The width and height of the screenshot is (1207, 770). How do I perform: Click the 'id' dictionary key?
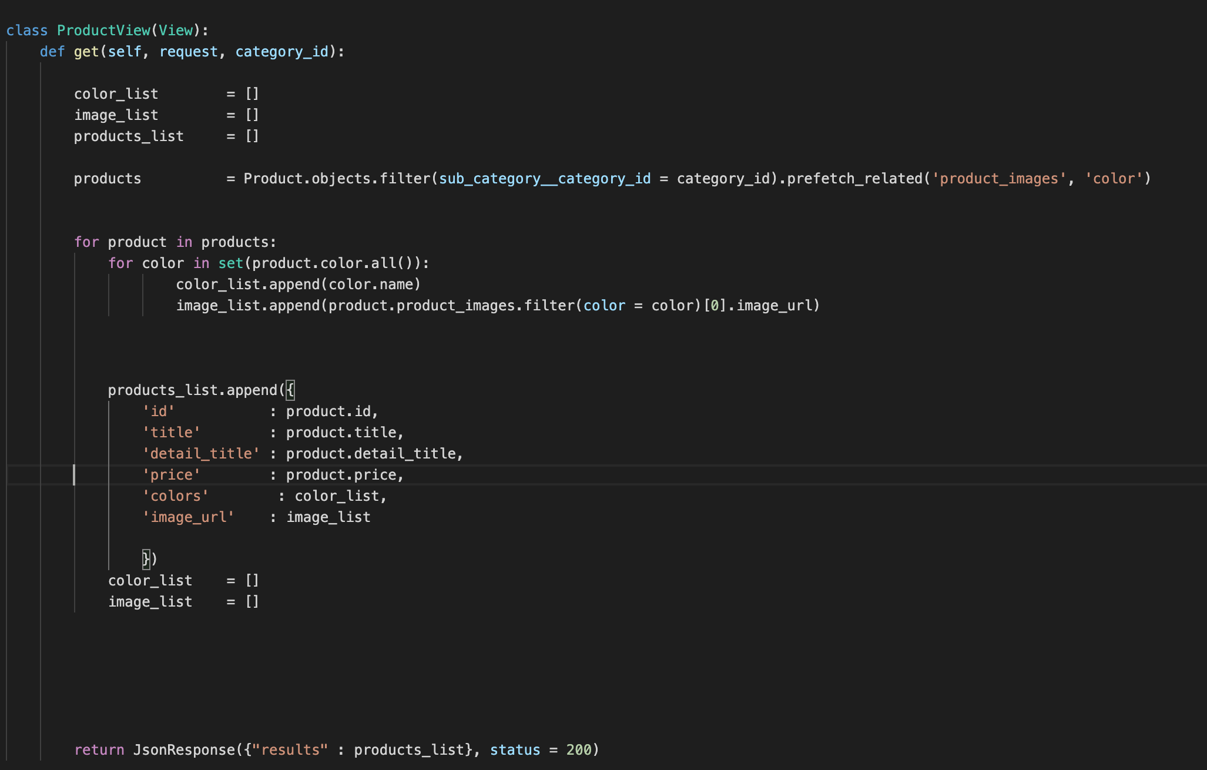159,411
